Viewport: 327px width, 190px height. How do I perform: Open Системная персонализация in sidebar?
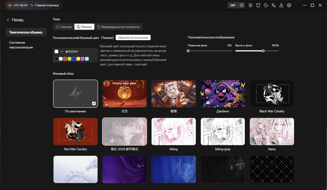[x=21, y=45]
